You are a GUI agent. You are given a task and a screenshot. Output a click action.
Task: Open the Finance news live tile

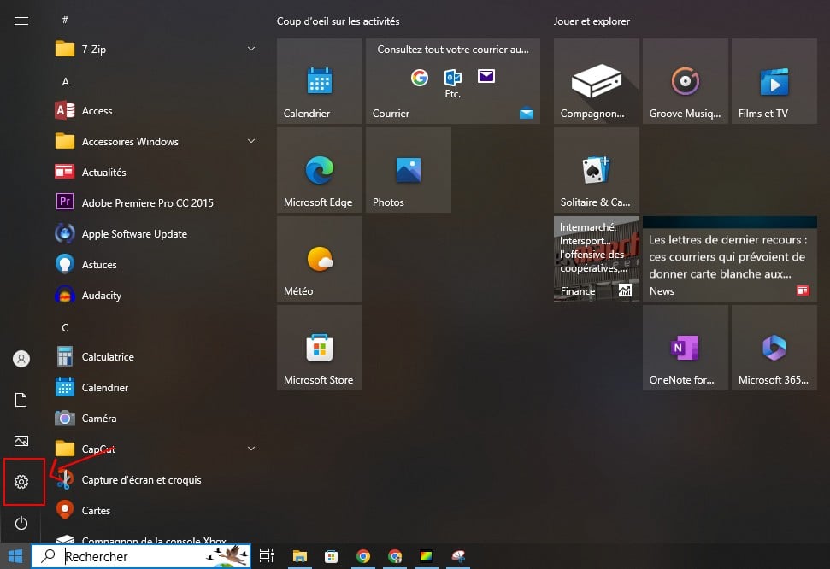pyautogui.click(x=597, y=259)
